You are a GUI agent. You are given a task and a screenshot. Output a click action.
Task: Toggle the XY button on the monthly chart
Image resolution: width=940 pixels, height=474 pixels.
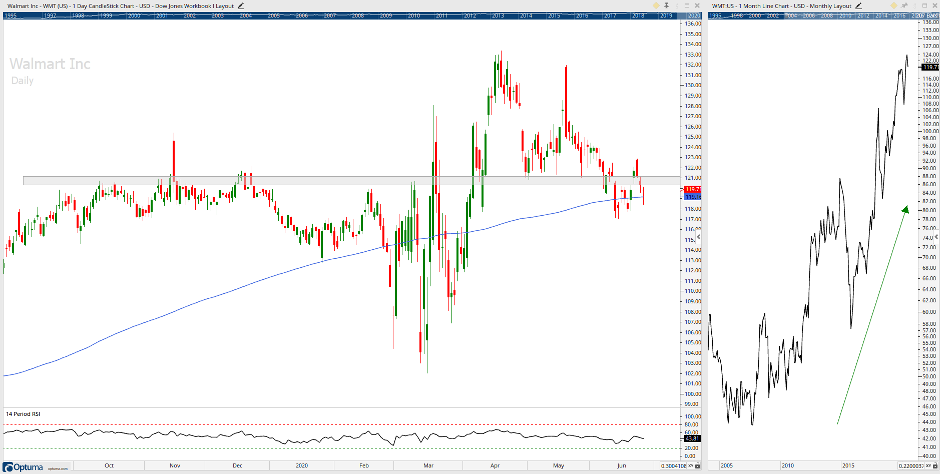pyautogui.click(x=928, y=466)
